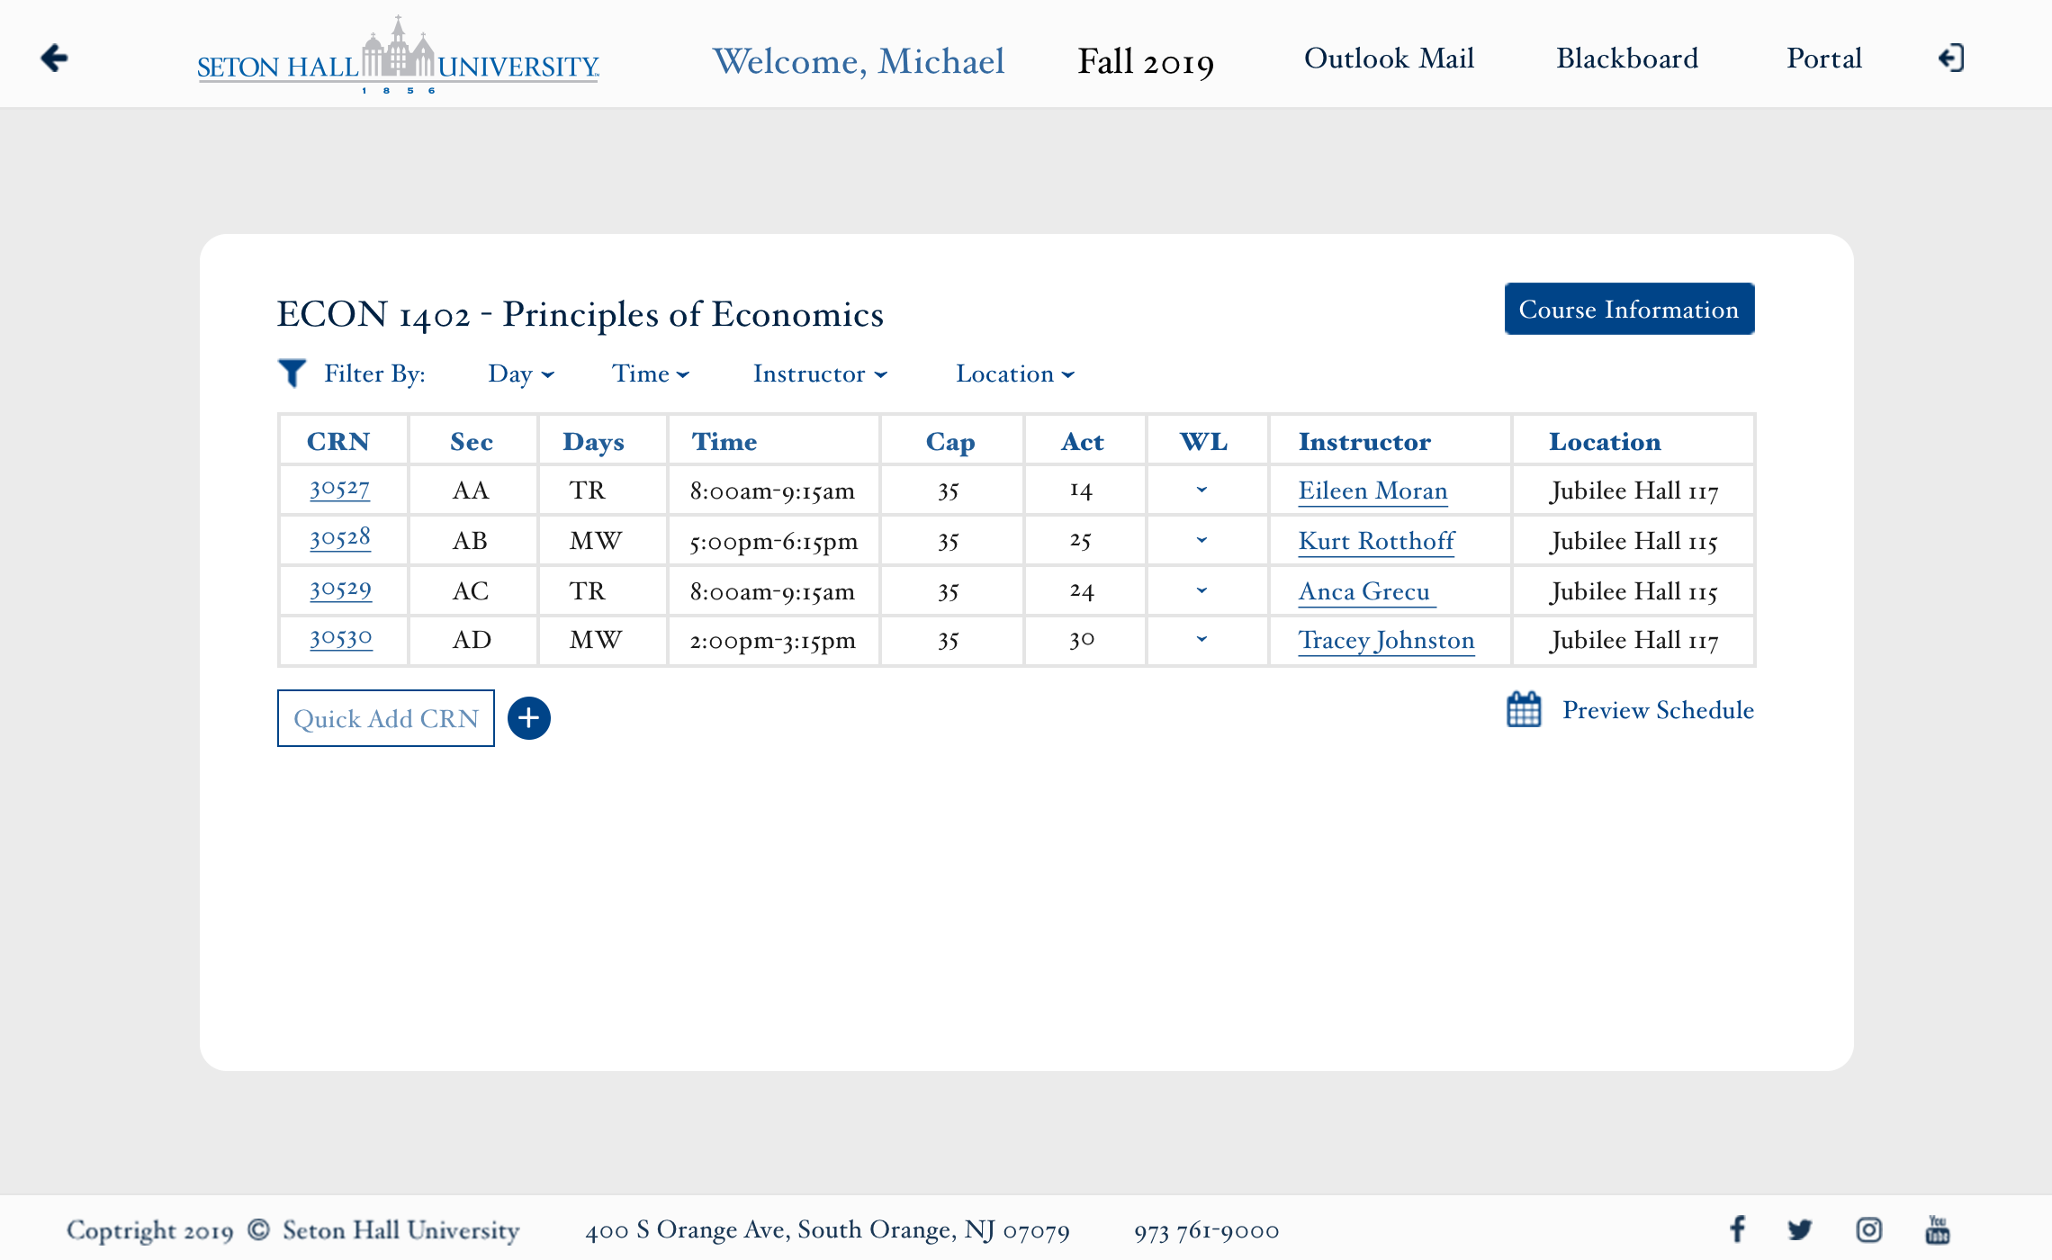Open instructor Tracey Johnston link
Screen dimensions: 2052x1260
pyautogui.click(x=1386, y=640)
